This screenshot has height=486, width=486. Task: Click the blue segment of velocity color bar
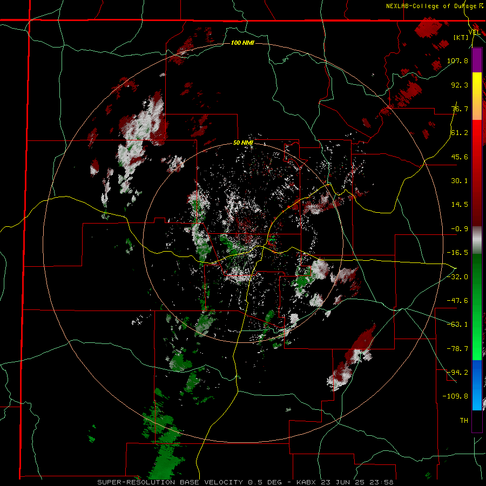point(477,385)
